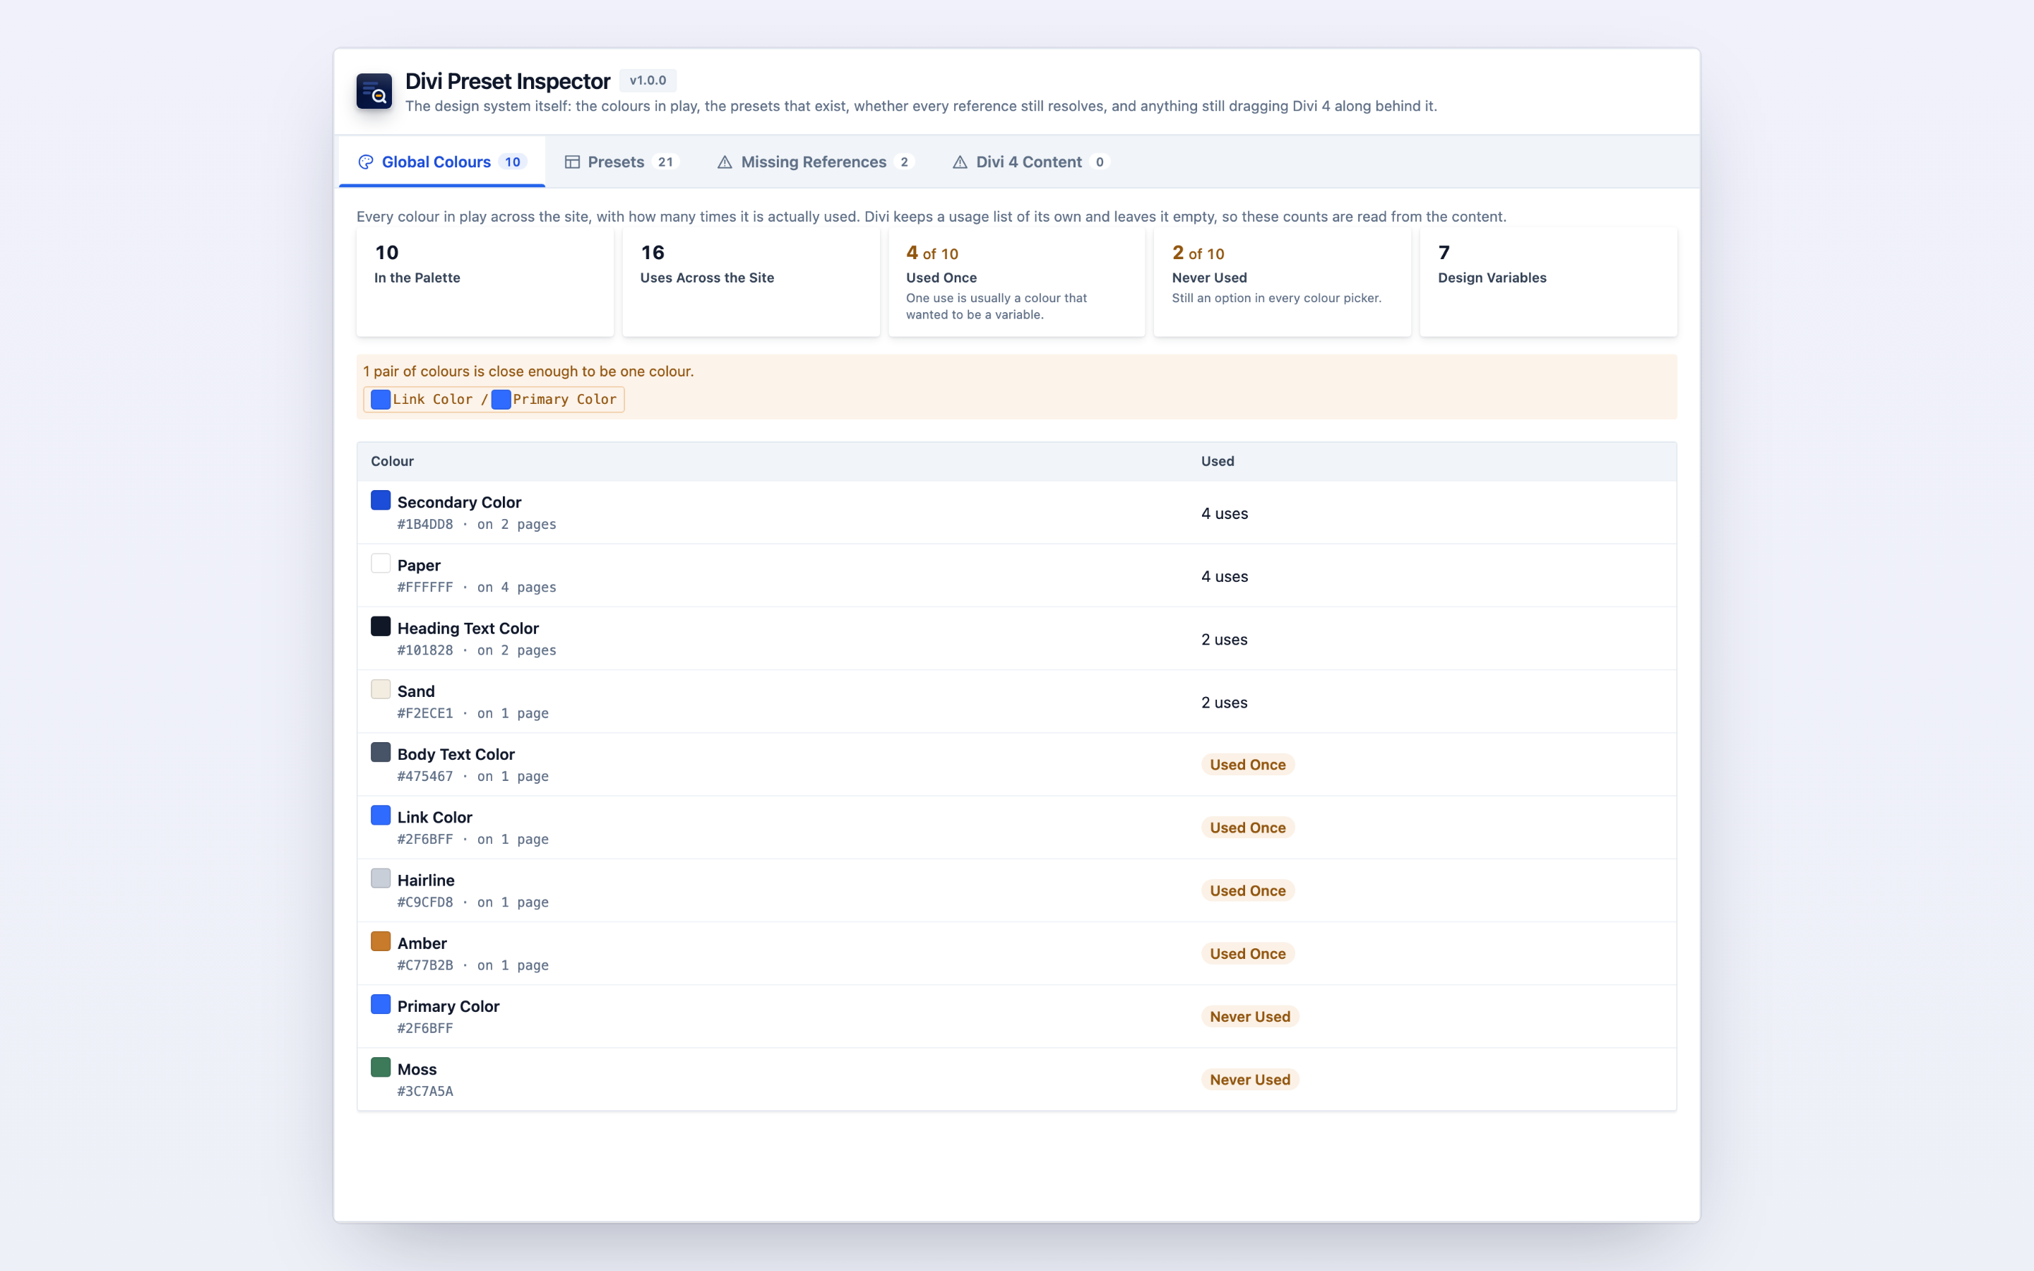Open the Missing References tab
This screenshot has width=2034, height=1271.
click(x=815, y=162)
